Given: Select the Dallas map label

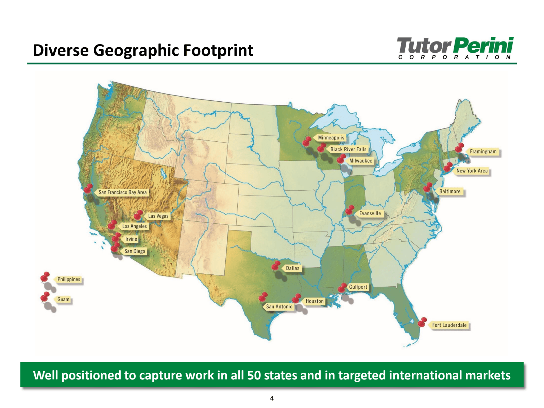Looking at the screenshot, I should 292,268.
